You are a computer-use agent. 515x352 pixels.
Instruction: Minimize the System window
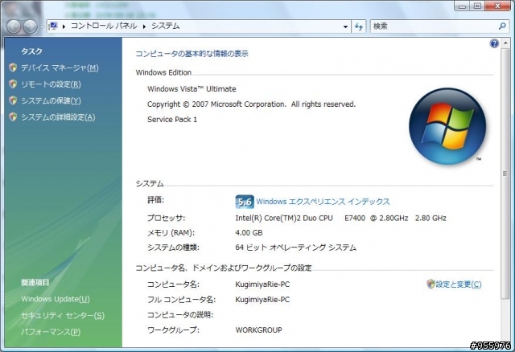[x=462, y=6]
